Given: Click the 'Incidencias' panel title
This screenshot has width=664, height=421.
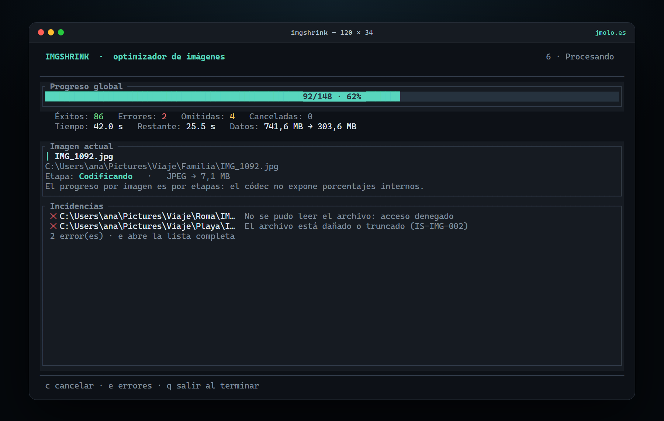Looking at the screenshot, I should tap(77, 206).
